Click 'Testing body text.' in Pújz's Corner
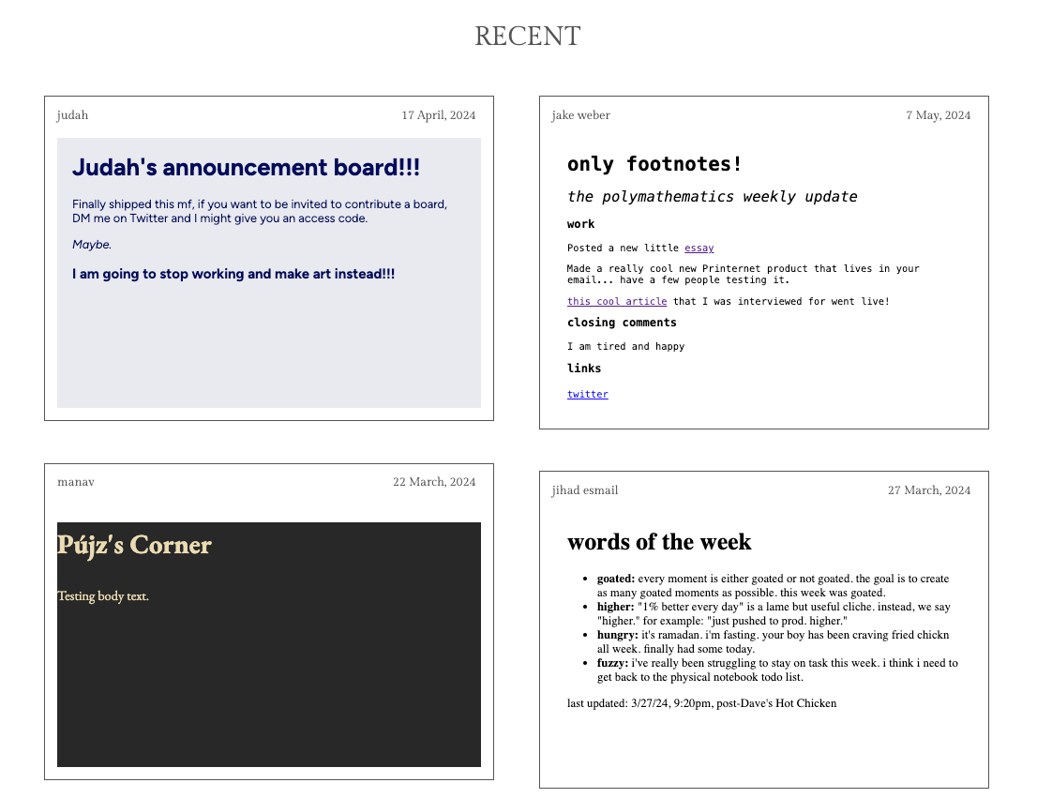Viewport: 1037px width, 798px height. [x=102, y=596]
